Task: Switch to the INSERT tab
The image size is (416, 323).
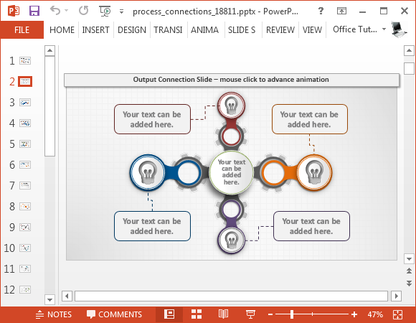Action: tap(96, 29)
